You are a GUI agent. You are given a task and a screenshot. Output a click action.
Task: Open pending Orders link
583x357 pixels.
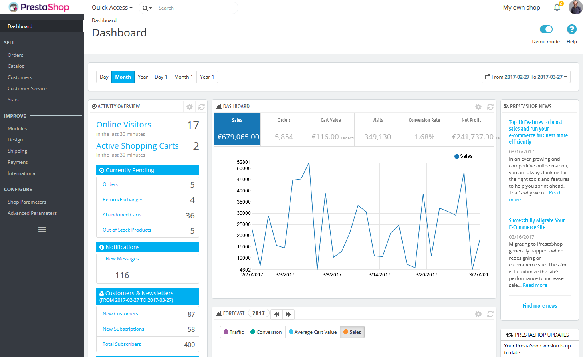click(x=110, y=184)
